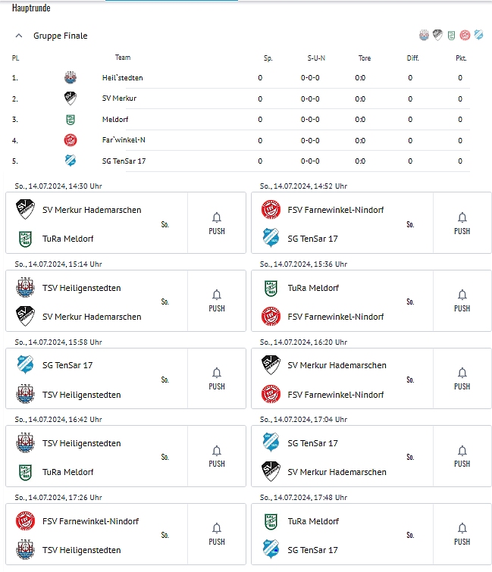This screenshot has width=492, height=572.
Task: Open Heil'stedten team in standings
Action: [x=122, y=77]
